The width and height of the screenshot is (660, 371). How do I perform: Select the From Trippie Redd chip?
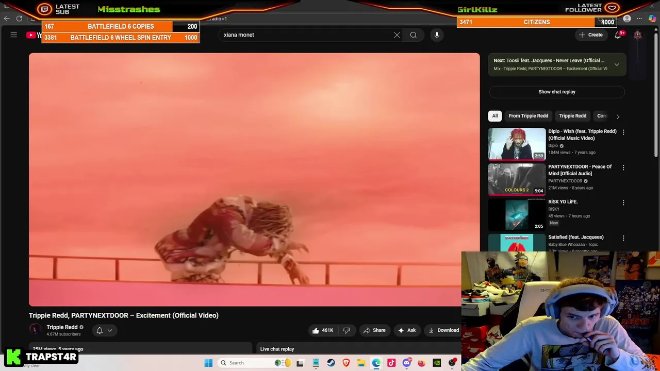[x=529, y=116]
